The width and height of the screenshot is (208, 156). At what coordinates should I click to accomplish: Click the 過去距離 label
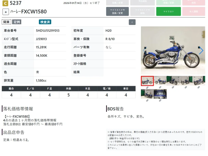10,64
